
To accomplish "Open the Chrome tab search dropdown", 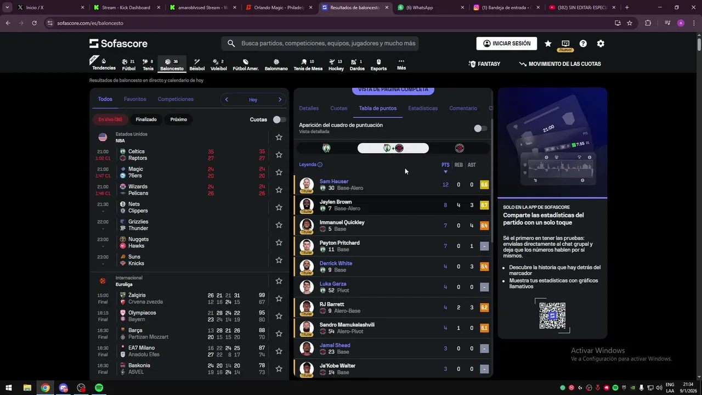I will (x=7, y=8).
